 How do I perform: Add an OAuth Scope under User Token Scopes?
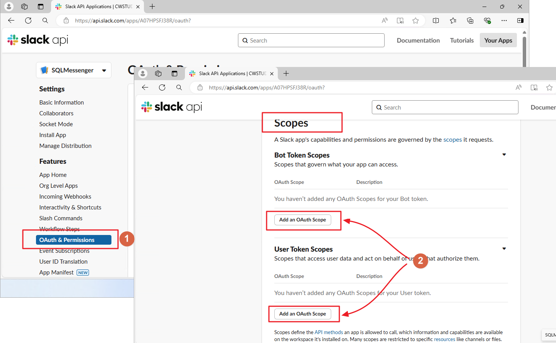point(303,314)
